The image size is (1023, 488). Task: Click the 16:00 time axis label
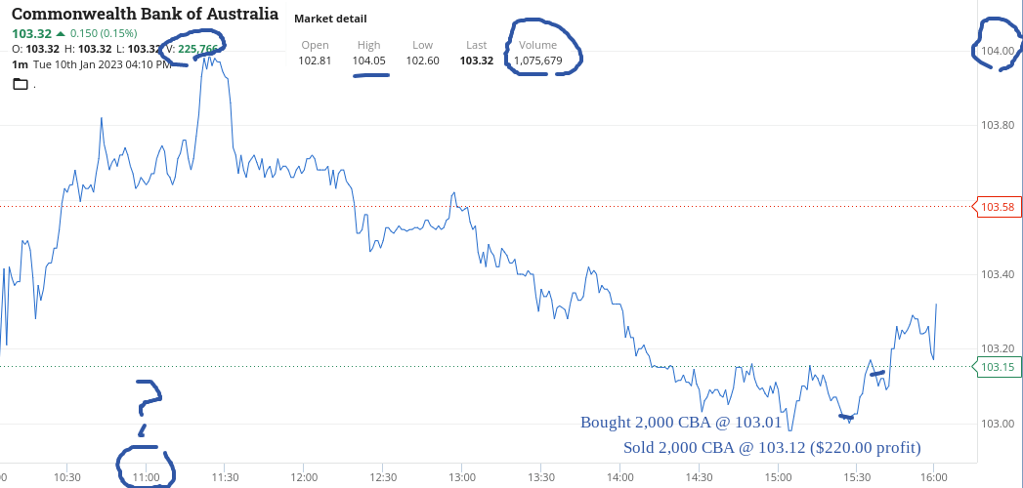click(x=933, y=475)
